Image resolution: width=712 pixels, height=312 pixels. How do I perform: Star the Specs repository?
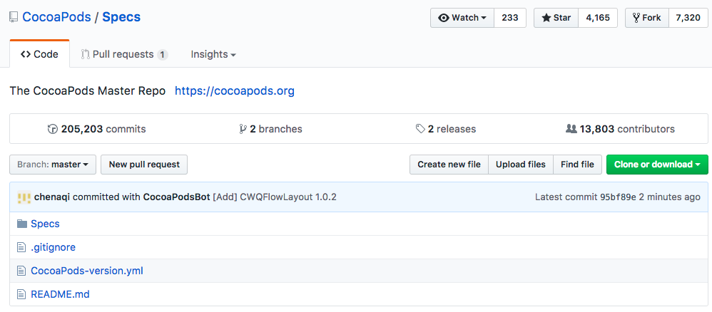pyautogui.click(x=556, y=18)
